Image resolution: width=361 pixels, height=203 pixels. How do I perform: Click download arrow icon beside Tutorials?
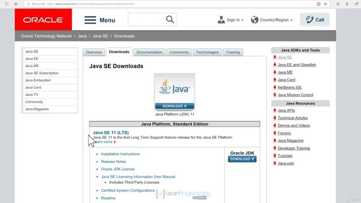(275, 156)
